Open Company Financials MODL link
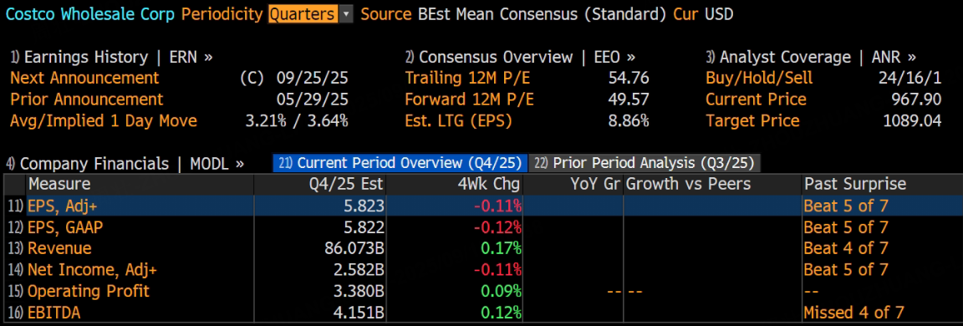Image resolution: width=963 pixels, height=326 pixels. point(125,163)
